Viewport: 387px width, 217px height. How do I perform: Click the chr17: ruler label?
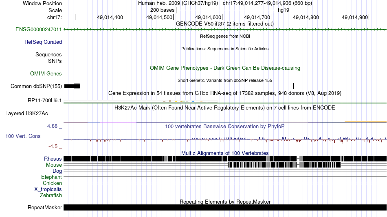(x=55, y=17)
